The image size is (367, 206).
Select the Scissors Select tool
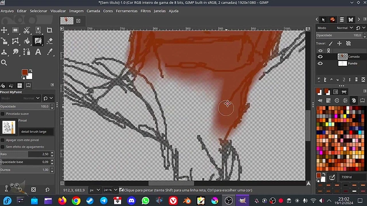point(27,30)
